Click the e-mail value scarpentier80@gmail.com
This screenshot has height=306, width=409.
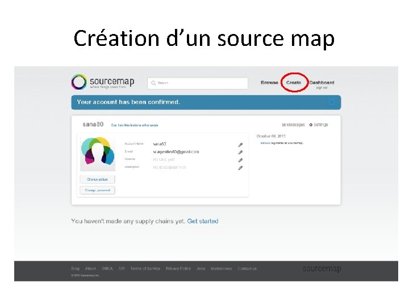coord(176,152)
